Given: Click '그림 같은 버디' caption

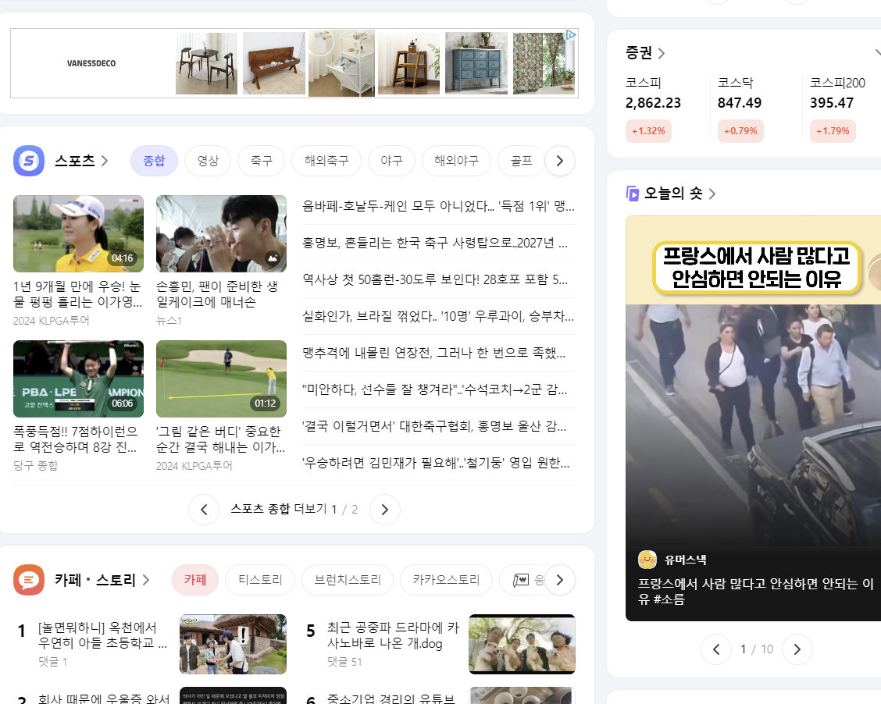Looking at the screenshot, I should click(221, 439).
